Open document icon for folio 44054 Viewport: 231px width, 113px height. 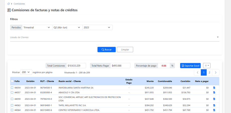coord(214,88)
